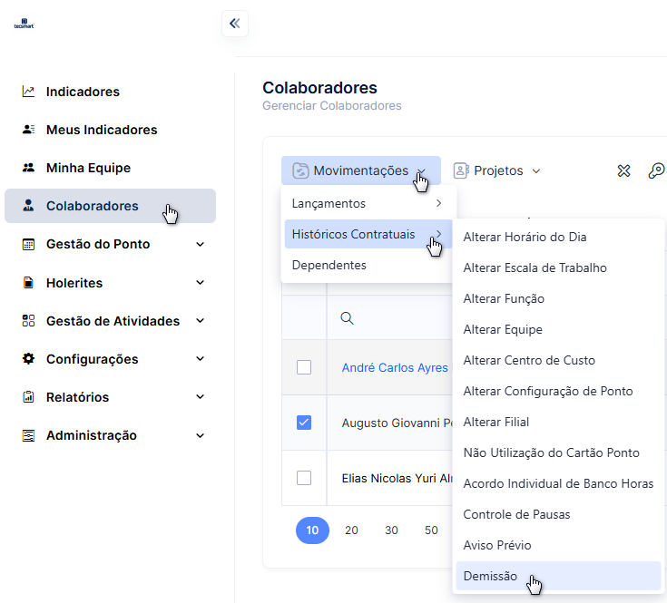
Task: Expand Holerites submenu chevron
Action: [200, 283]
